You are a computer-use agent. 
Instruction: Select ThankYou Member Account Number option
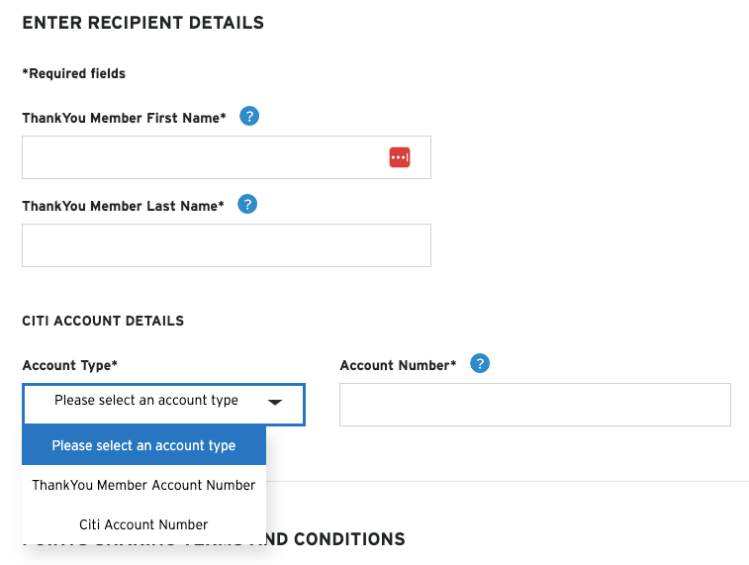tap(143, 485)
